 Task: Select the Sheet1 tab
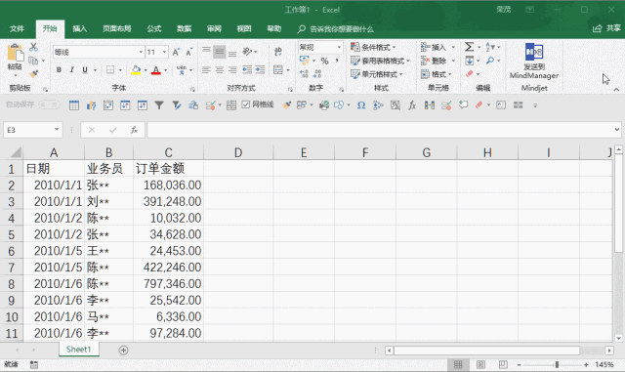[78, 350]
